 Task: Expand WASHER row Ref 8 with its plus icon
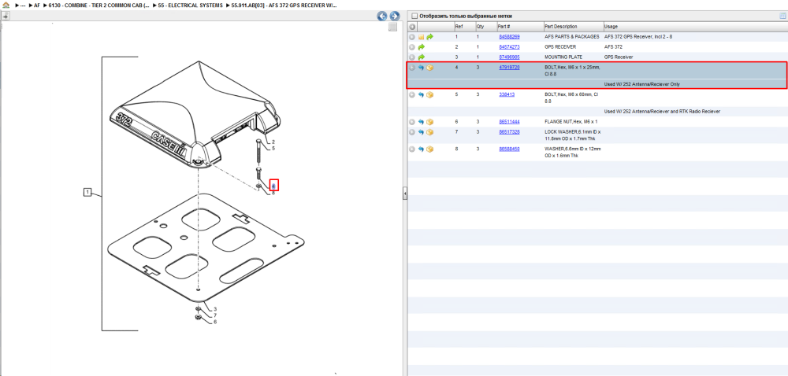pyautogui.click(x=412, y=149)
